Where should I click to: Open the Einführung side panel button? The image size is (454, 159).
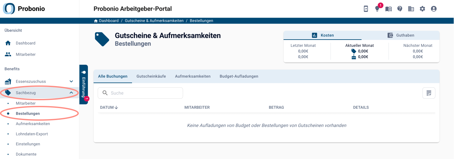click(83, 85)
